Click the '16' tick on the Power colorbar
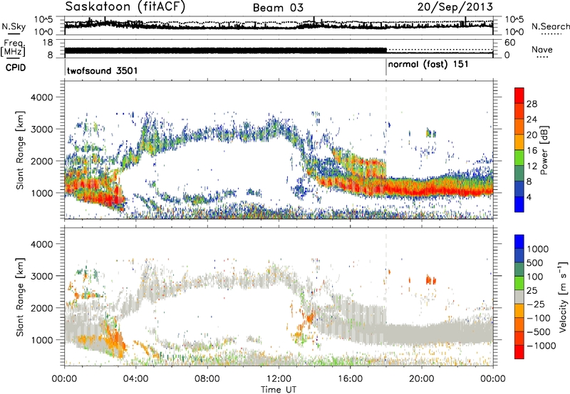Image resolution: width=570 pixels, height=394 pixels. (532, 151)
